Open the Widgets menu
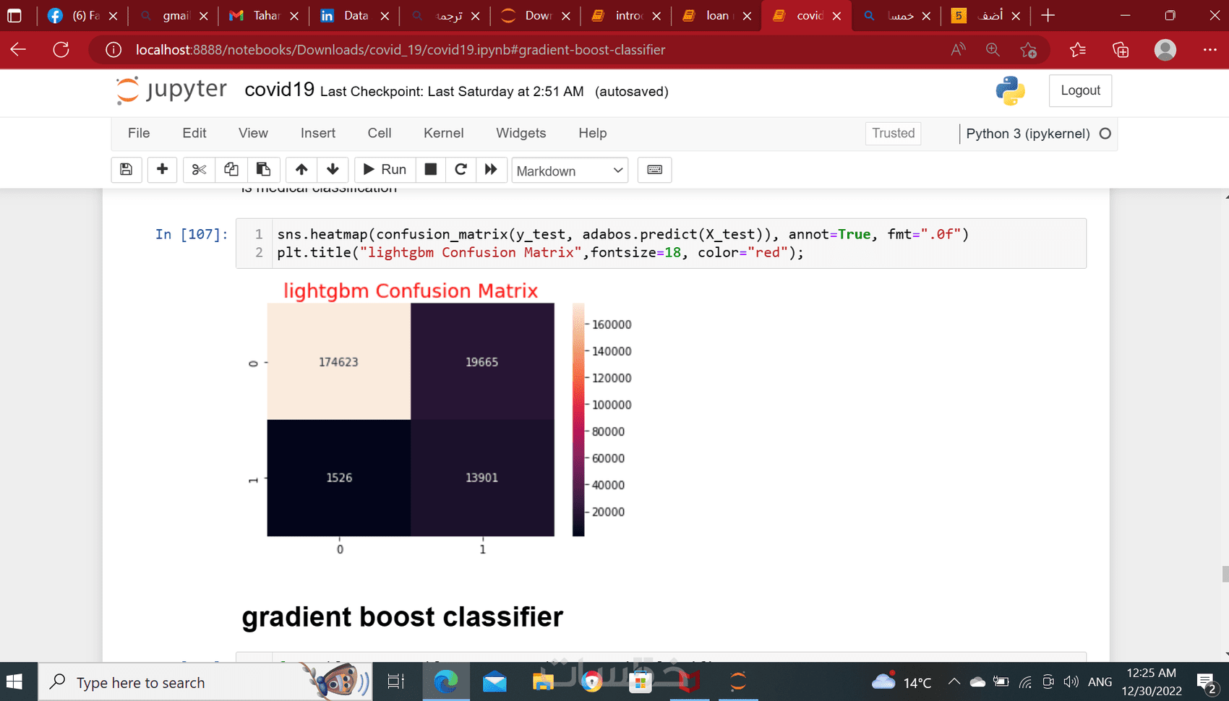Image resolution: width=1229 pixels, height=701 pixels. click(x=521, y=133)
